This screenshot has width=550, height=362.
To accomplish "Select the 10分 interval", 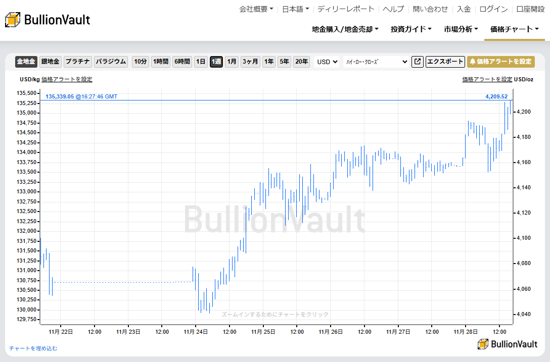I will 140,62.
